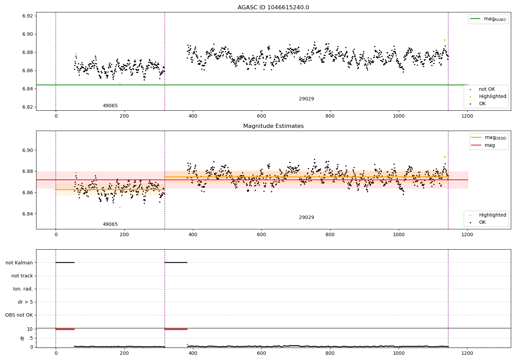Image resolution: width=516 pixels, height=361 pixels.
Task: Click the red dr=10 segment starting near 320
Action: [176, 329]
